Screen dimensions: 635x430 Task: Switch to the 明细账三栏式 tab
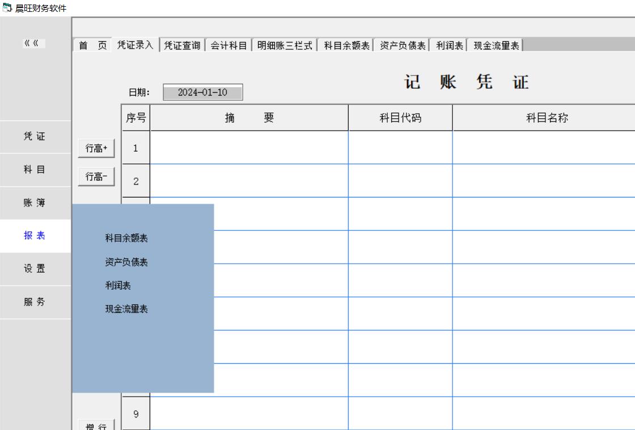coord(285,46)
